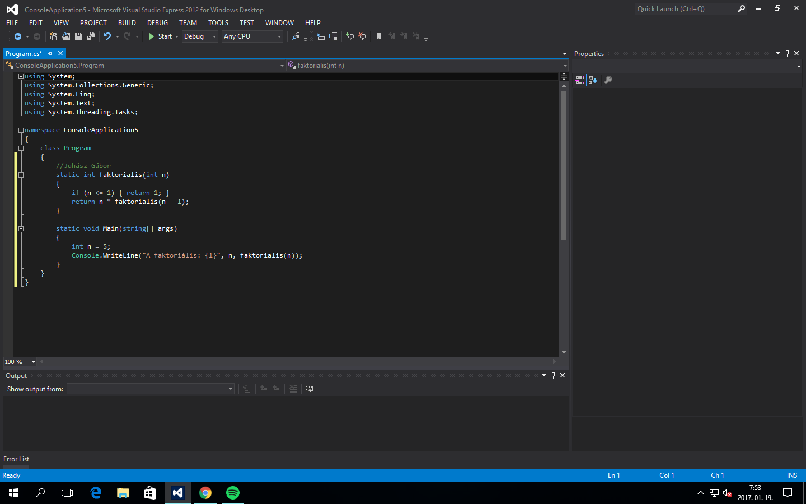Click the Save All toolbar icon
This screenshot has width=806, height=504.
coord(91,36)
